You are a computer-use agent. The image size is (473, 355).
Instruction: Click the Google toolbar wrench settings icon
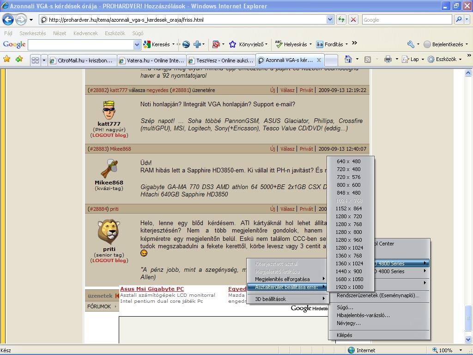click(x=411, y=44)
